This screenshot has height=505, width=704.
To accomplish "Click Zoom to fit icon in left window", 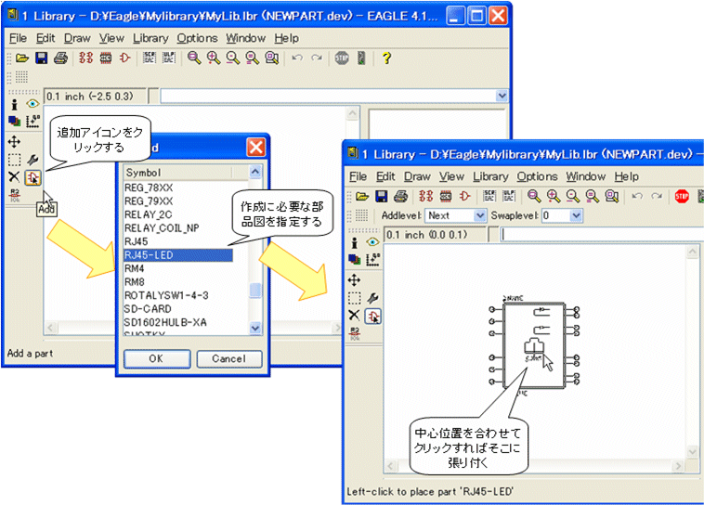I will point(194,58).
